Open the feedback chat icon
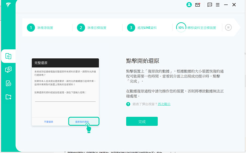Image resolution: width=246 pixels, height=153 pixels. tap(210, 5)
